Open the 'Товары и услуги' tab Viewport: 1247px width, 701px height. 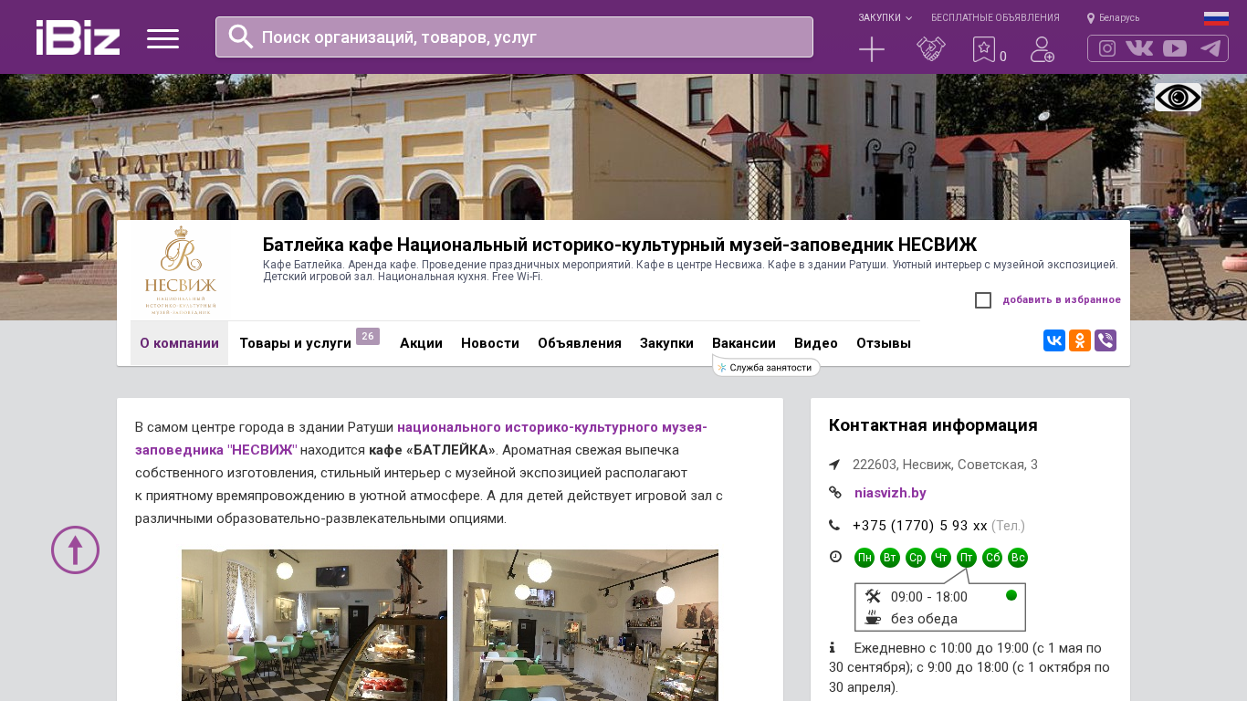pyautogui.click(x=295, y=343)
